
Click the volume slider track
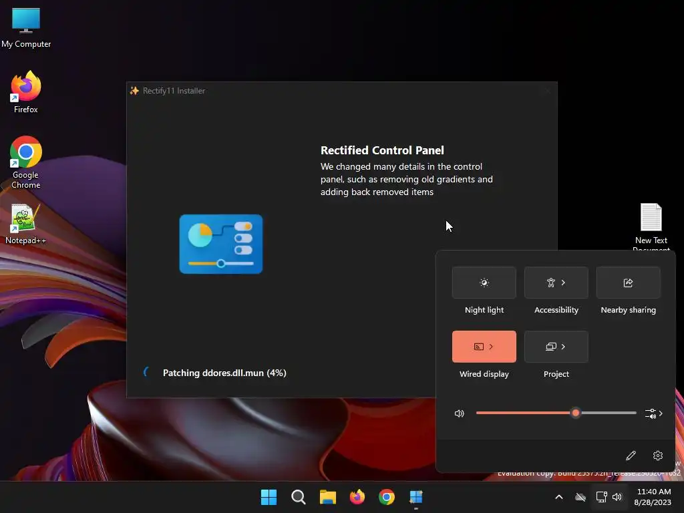pyautogui.click(x=556, y=413)
